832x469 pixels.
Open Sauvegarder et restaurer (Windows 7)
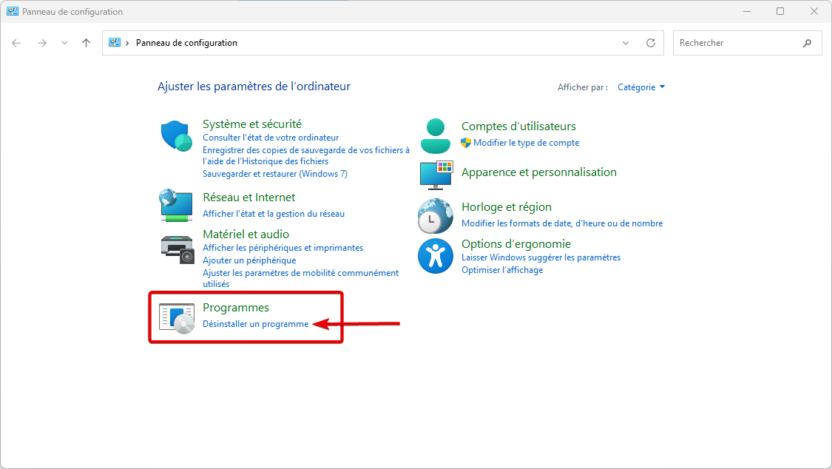coord(275,174)
